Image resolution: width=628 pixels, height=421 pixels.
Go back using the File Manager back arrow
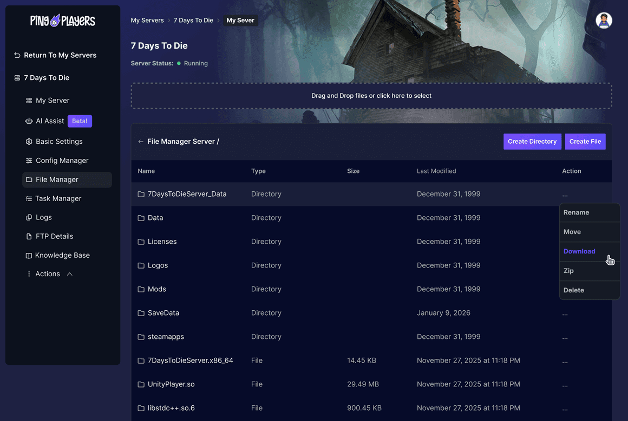coord(141,142)
